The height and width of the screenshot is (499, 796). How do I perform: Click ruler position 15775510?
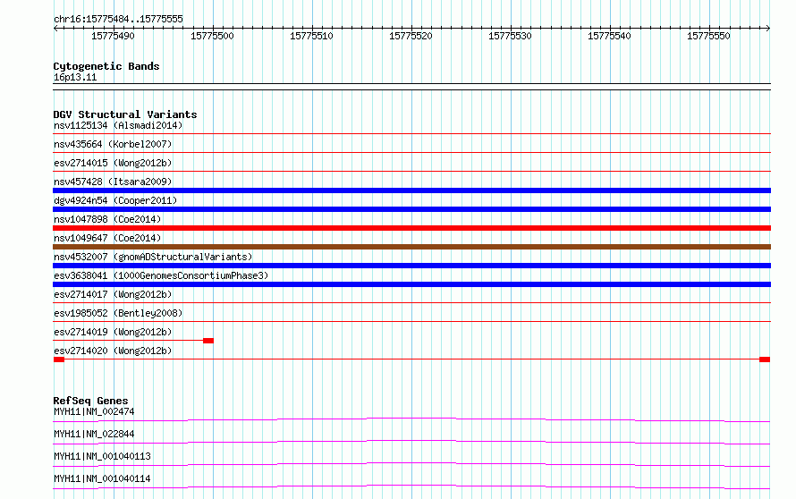coord(311,36)
